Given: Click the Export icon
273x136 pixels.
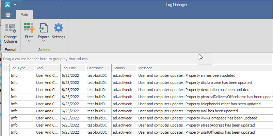Looking at the screenshot, I should tap(43, 28).
